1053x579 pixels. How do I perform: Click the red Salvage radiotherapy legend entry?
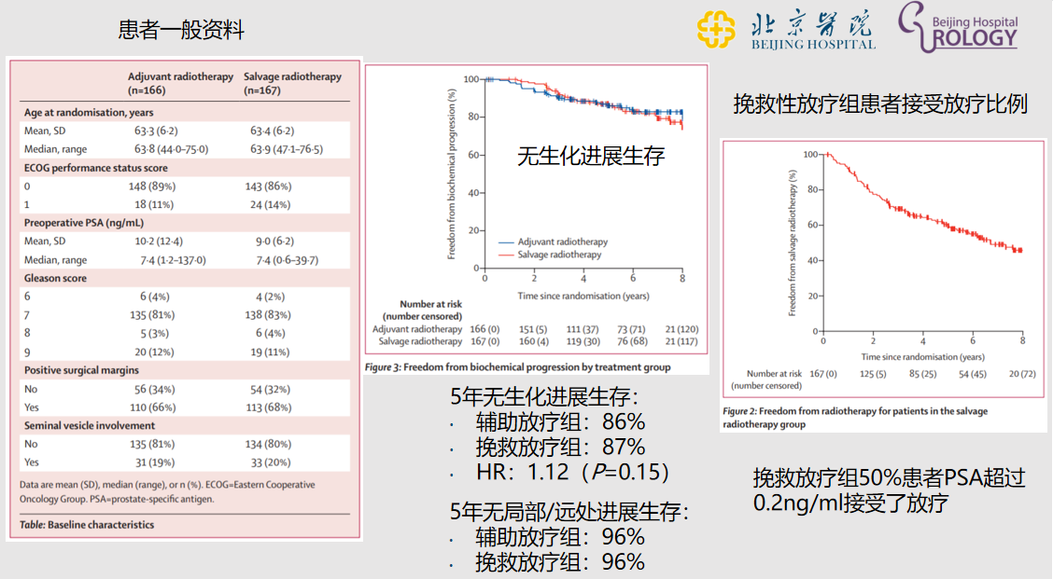tap(549, 255)
